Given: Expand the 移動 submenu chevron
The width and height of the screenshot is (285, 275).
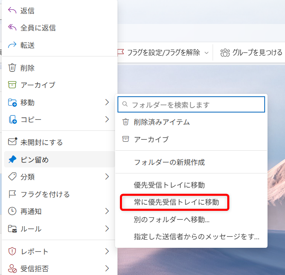Looking at the screenshot, I should [107, 102].
